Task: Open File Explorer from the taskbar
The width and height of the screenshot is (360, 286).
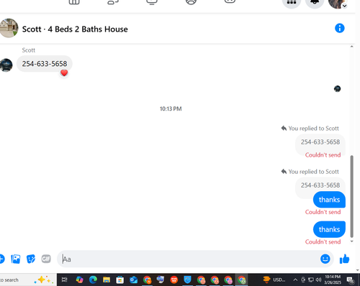Action: coord(107,280)
